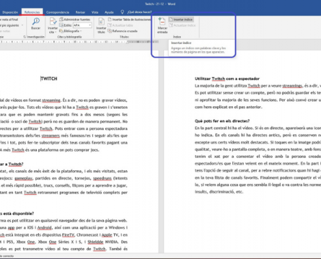Screen dimensions: 321x259
Task: Click the Insertar título button
Action: [101, 25]
